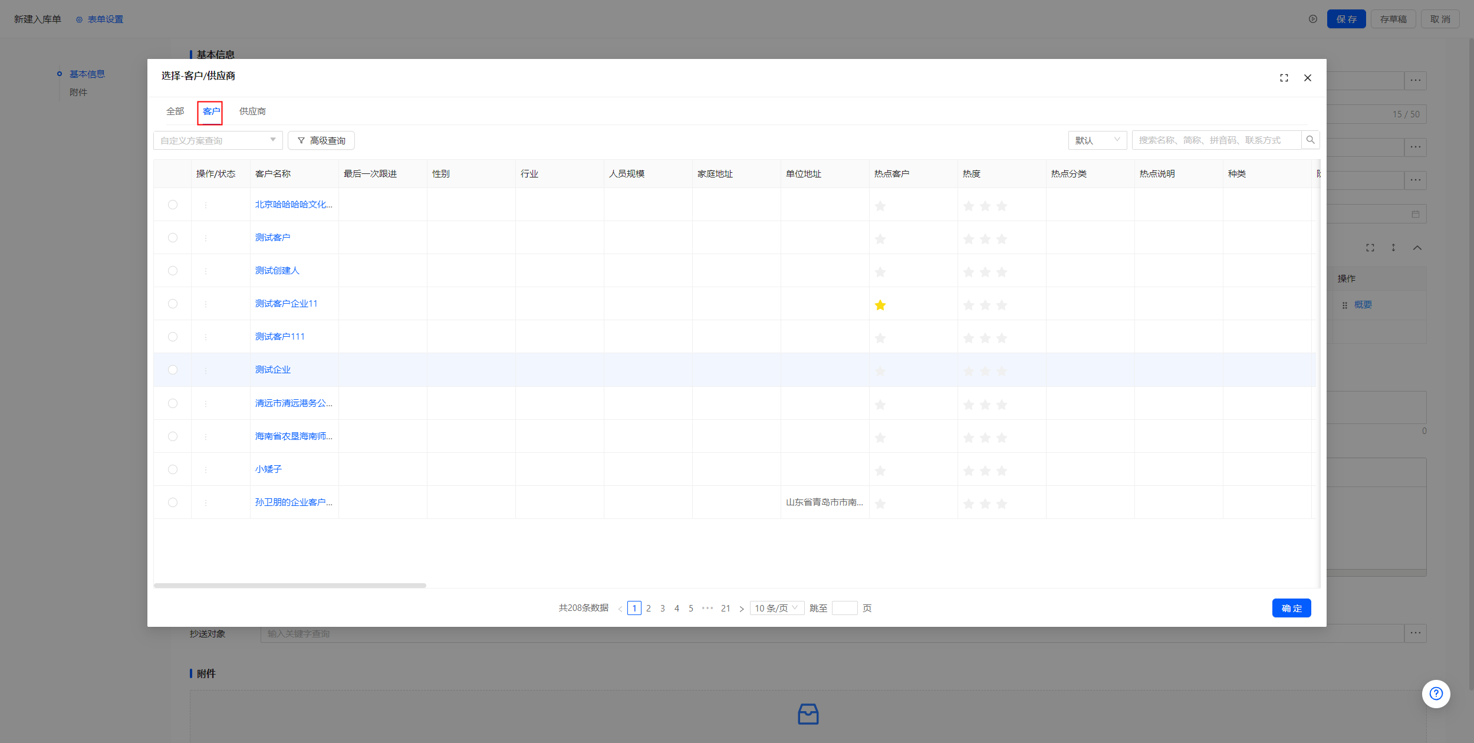Viewport: 1474px width, 743px height.
Task: Click the vertical resize arrows icon in background
Action: pos(1393,248)
